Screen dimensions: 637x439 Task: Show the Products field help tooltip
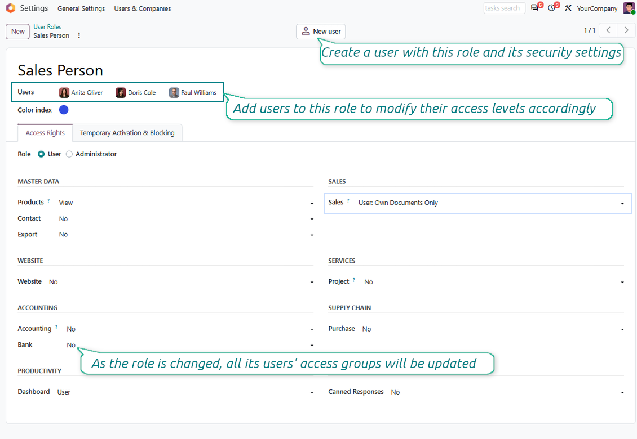tap(48, 200)
